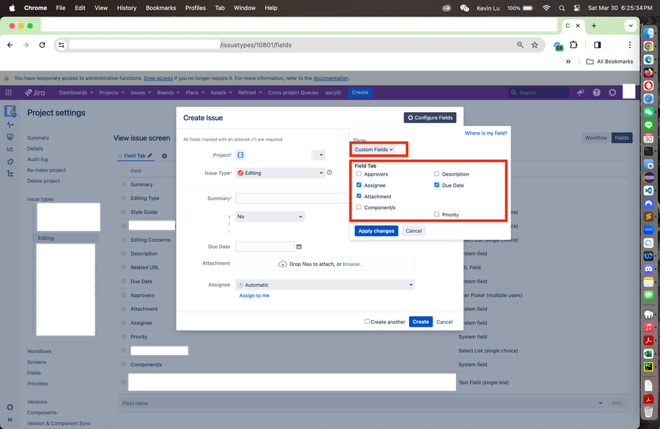This screenshot has width=660, height=429.
Task: Open the Workflows item in project sidebar
Action: click(x=39, y=351)
